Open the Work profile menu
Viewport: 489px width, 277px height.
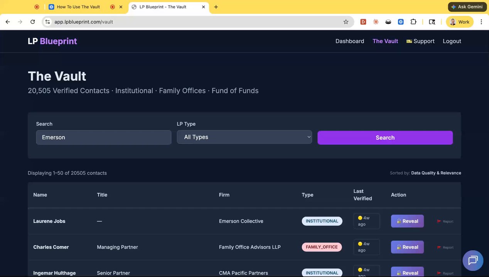point(459,22)
